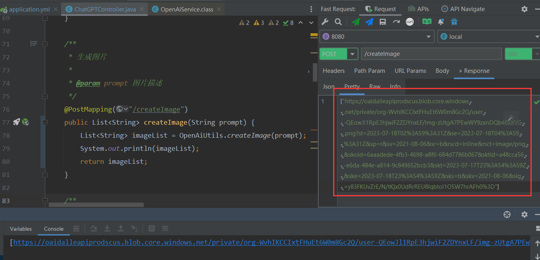The image size is (540, 260).
Task: Send request with green paper plane
Action: [x=356, y=22]
